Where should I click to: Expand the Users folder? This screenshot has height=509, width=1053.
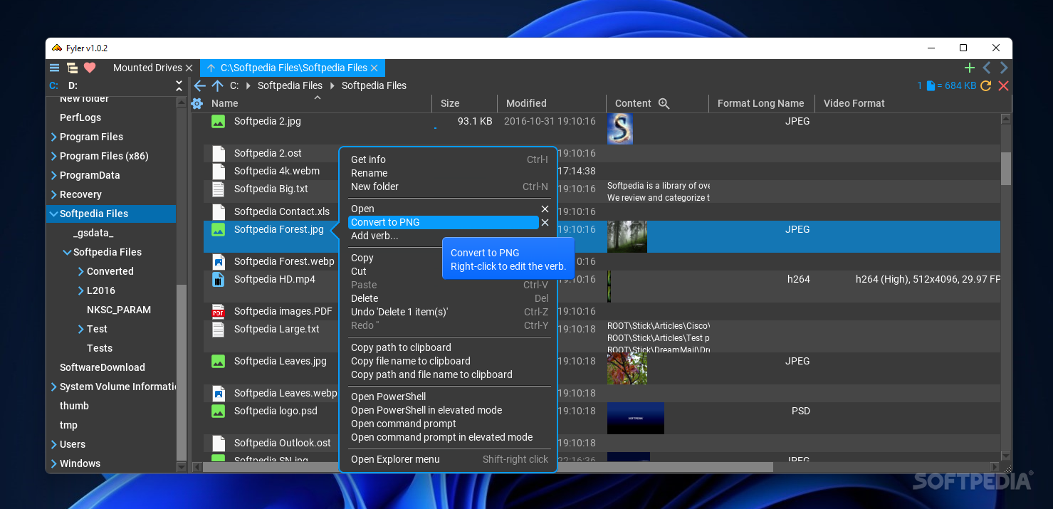54,444
